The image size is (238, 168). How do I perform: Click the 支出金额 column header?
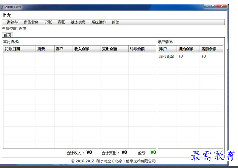tap(110, 49)
